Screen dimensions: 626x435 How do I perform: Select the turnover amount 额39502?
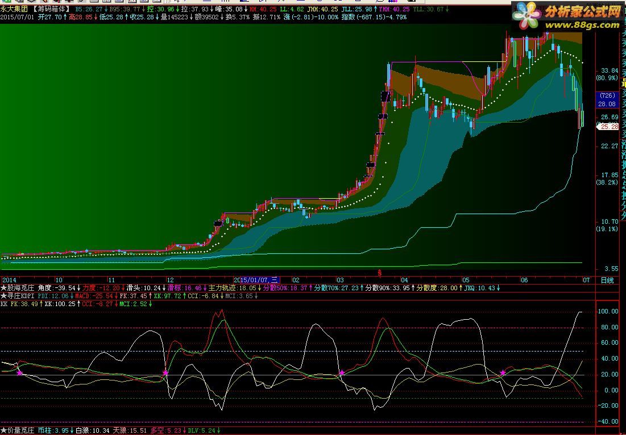tap(207, 17)
